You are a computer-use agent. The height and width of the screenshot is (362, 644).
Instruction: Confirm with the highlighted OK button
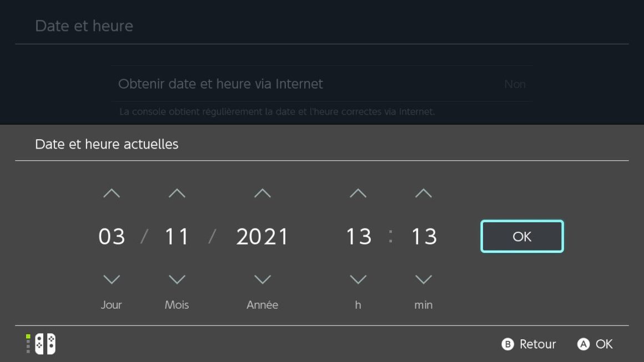(522, 236)
